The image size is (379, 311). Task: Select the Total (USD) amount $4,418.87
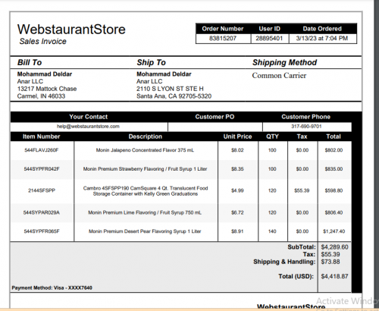click(334, 276)
